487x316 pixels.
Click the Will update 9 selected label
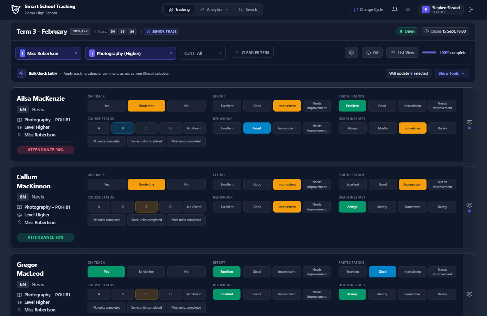(x=409, y=73)
